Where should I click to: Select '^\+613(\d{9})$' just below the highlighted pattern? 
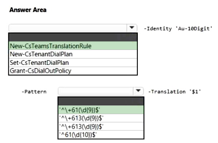click(101, 118)
